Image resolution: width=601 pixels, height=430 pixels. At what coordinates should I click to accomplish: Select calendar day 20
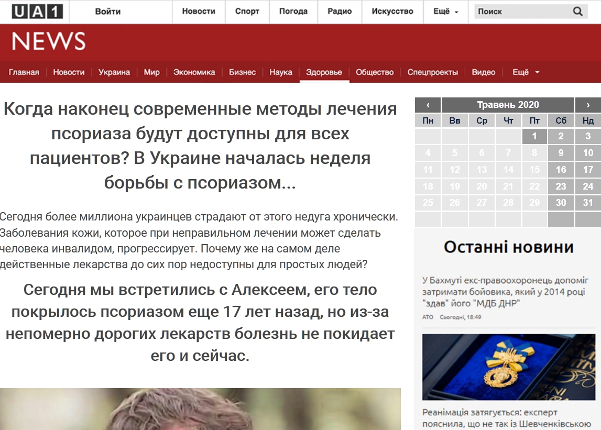(482, 186)
